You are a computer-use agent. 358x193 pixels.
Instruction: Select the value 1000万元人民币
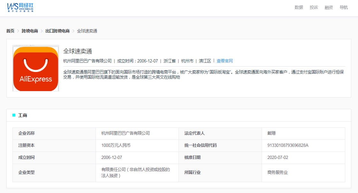[116, 145]
